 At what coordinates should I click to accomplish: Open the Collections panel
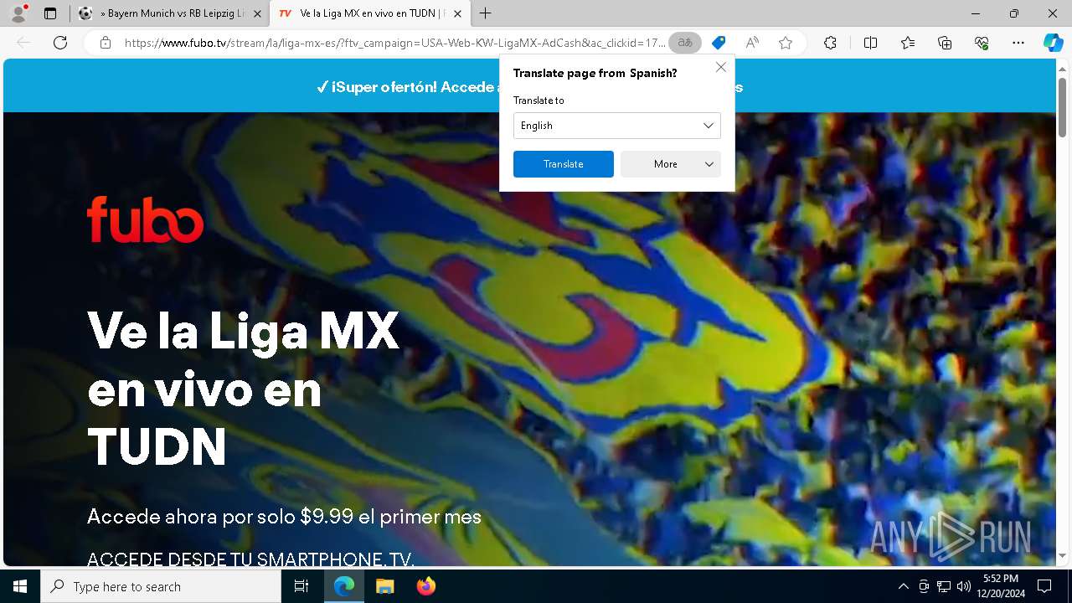coord(945,43)
